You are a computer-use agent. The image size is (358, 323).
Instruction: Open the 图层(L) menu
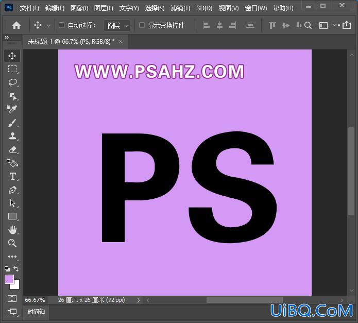tap(104, 8)
